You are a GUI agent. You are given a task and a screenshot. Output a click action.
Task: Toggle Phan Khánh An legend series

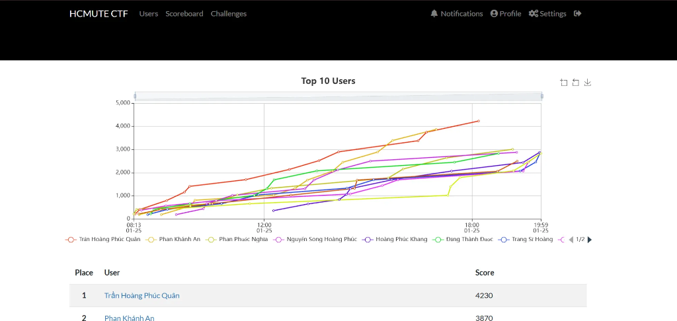[173, 240]
